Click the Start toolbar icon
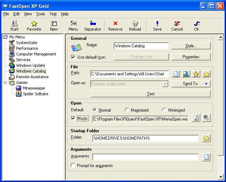 pos(14,26)
